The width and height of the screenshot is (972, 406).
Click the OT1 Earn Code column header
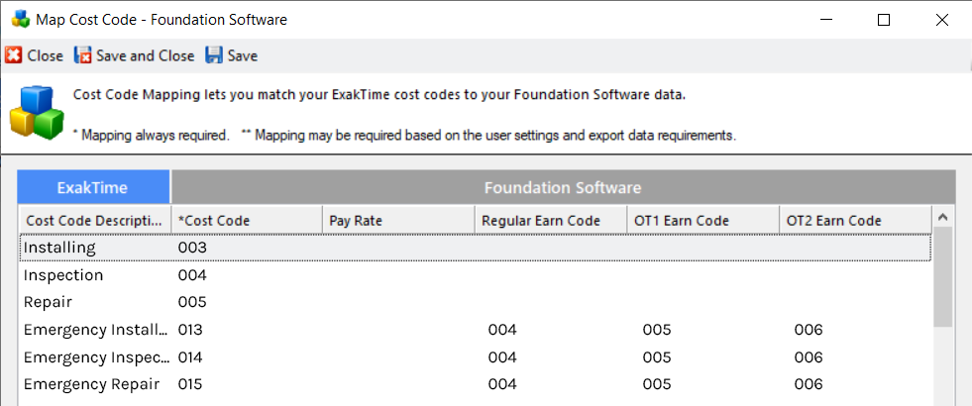[x=702, y=221]
